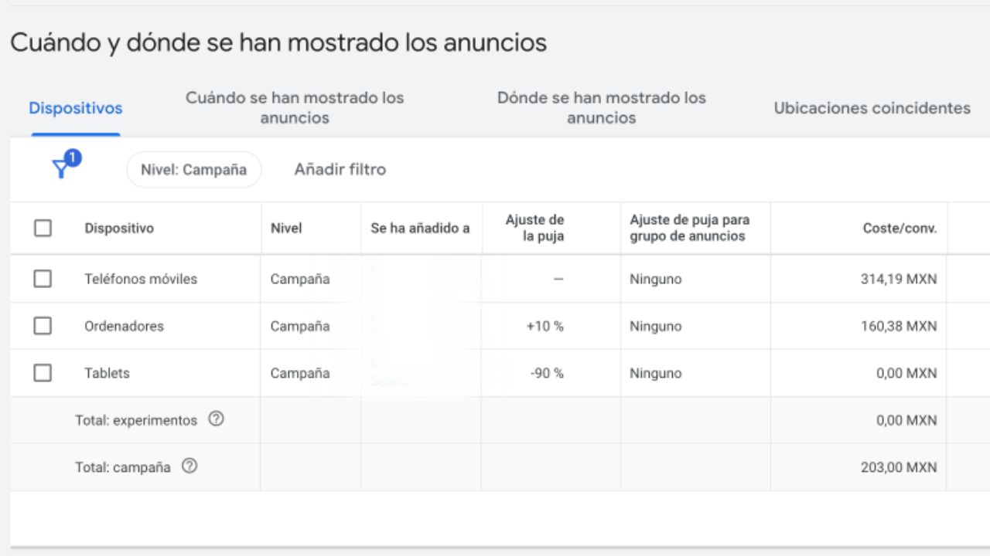The width and height of the screenshot is (990, 556).
Task: Toggle the select-all header checkbox
Action: (43, 229)
